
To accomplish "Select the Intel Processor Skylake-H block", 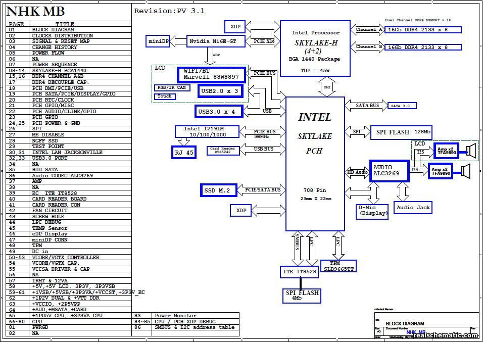I will [315, 48].
